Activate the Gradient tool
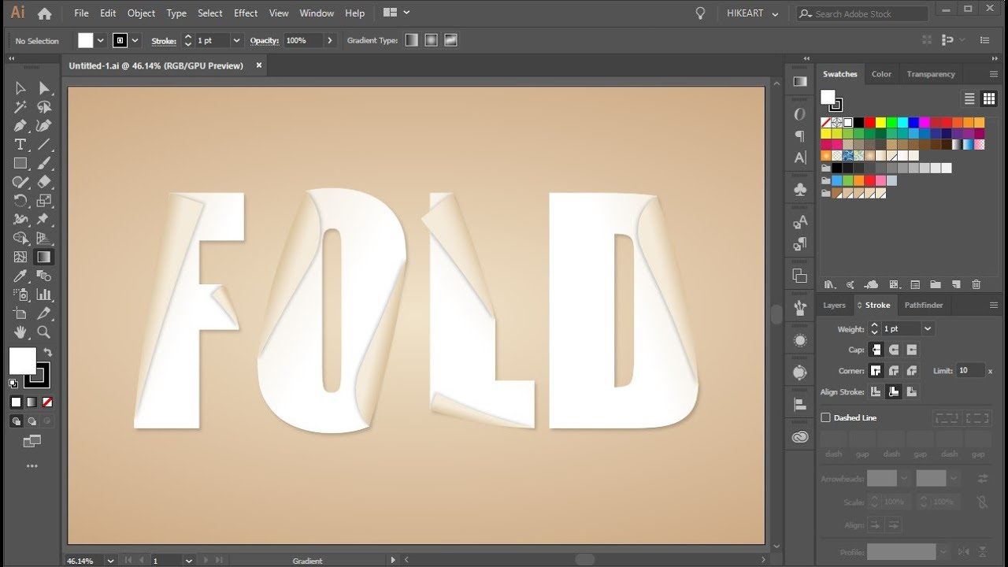The image size is (1008, 567). pyautogui.click(x=44, y=257)
